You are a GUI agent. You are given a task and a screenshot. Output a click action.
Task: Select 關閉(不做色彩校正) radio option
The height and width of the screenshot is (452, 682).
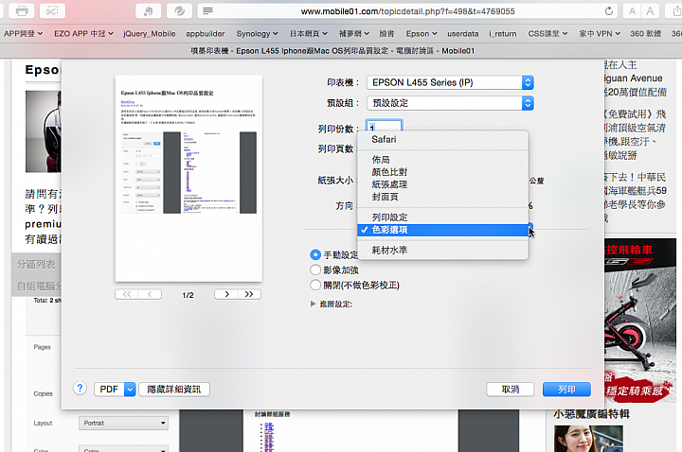[315, 286]
